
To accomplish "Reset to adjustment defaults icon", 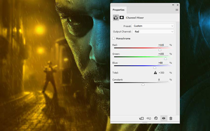I will click(x=156, y=118).
